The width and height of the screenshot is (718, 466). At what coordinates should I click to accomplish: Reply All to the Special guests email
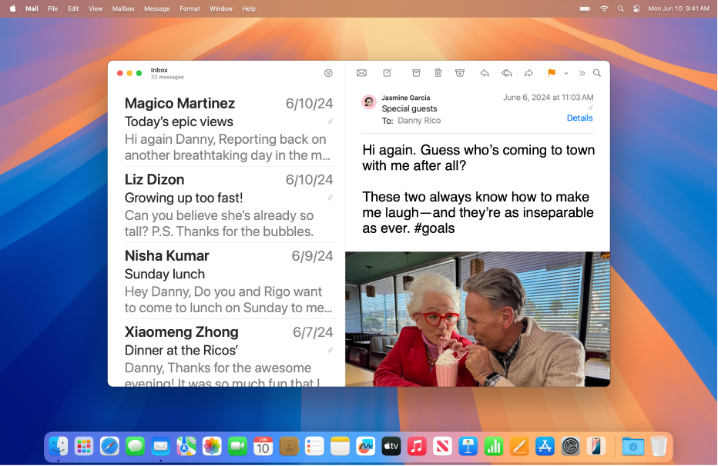coord(507,73)
